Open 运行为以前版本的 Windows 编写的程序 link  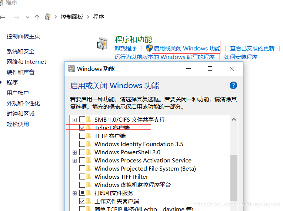point(164,57)
